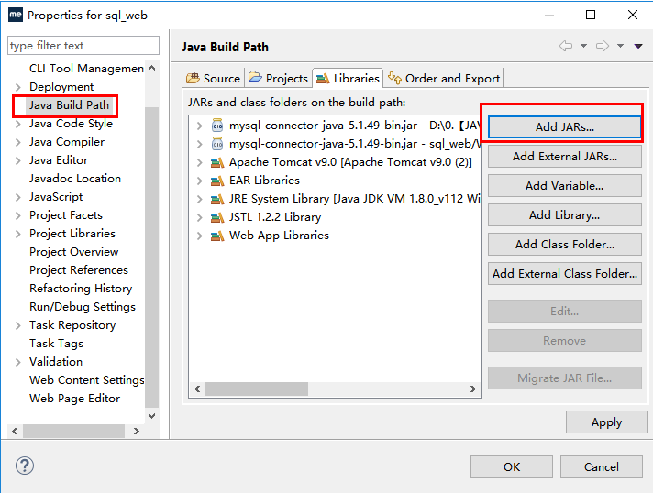Click Add Class Folder... button
The height and width of the screenshot is (493, 653).
tap(564, 245)
